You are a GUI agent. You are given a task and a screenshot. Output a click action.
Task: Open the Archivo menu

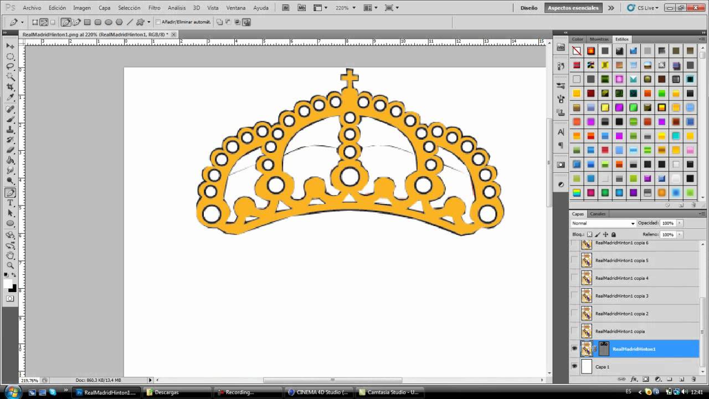click(32, 8)
